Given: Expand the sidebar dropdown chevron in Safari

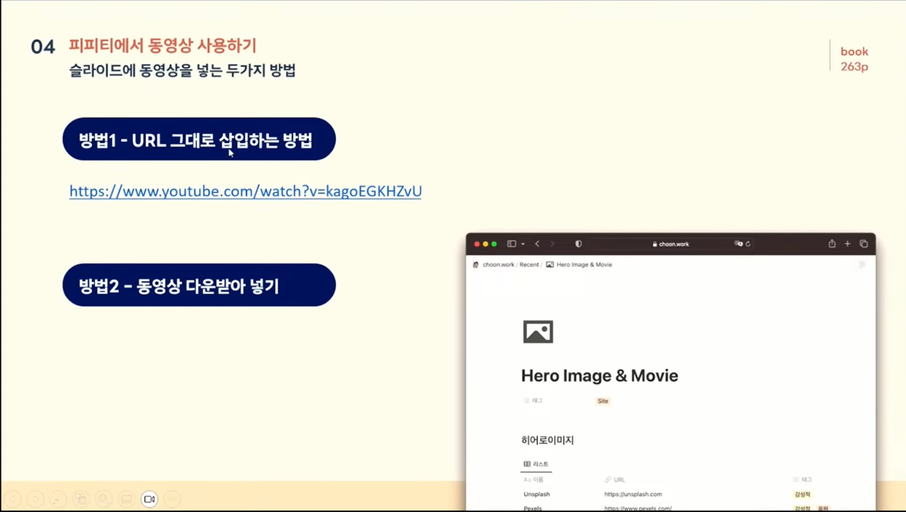Looking at the screenshot, I should [522, 244].
